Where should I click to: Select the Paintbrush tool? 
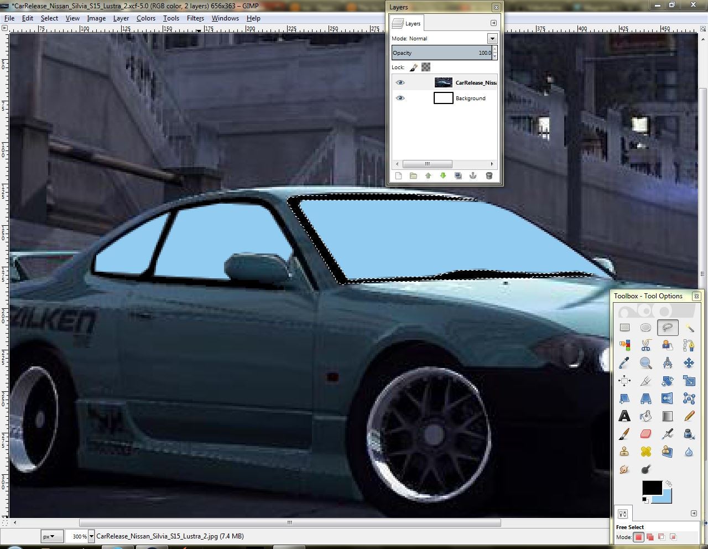[x=624, y=434]
